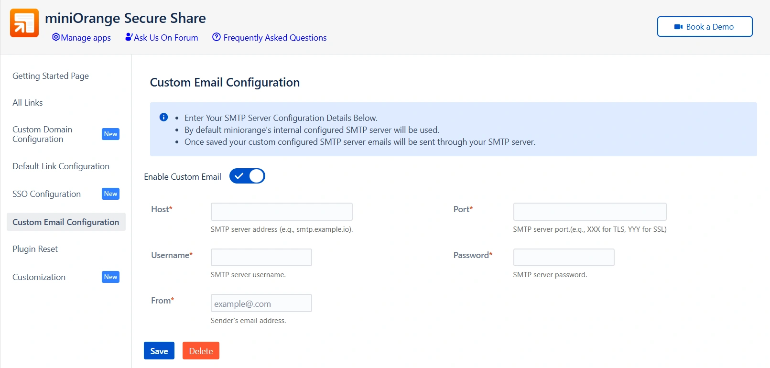Open the SSO Configuration section
The image size is (770, 368).
click(x=46, y=194)
